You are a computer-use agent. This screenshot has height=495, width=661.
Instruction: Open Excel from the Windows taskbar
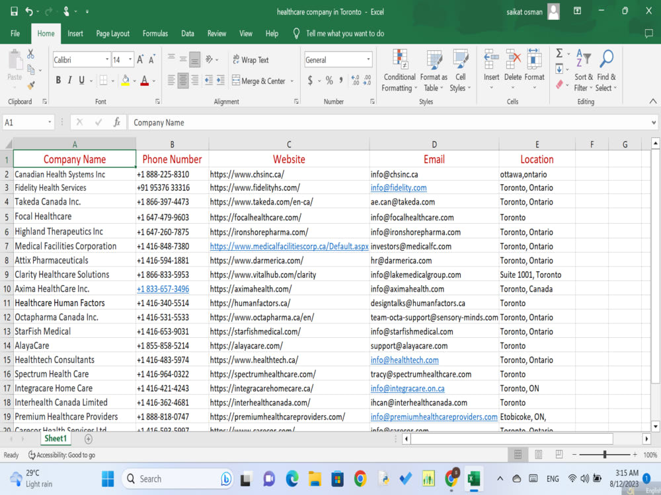point(474,479)
